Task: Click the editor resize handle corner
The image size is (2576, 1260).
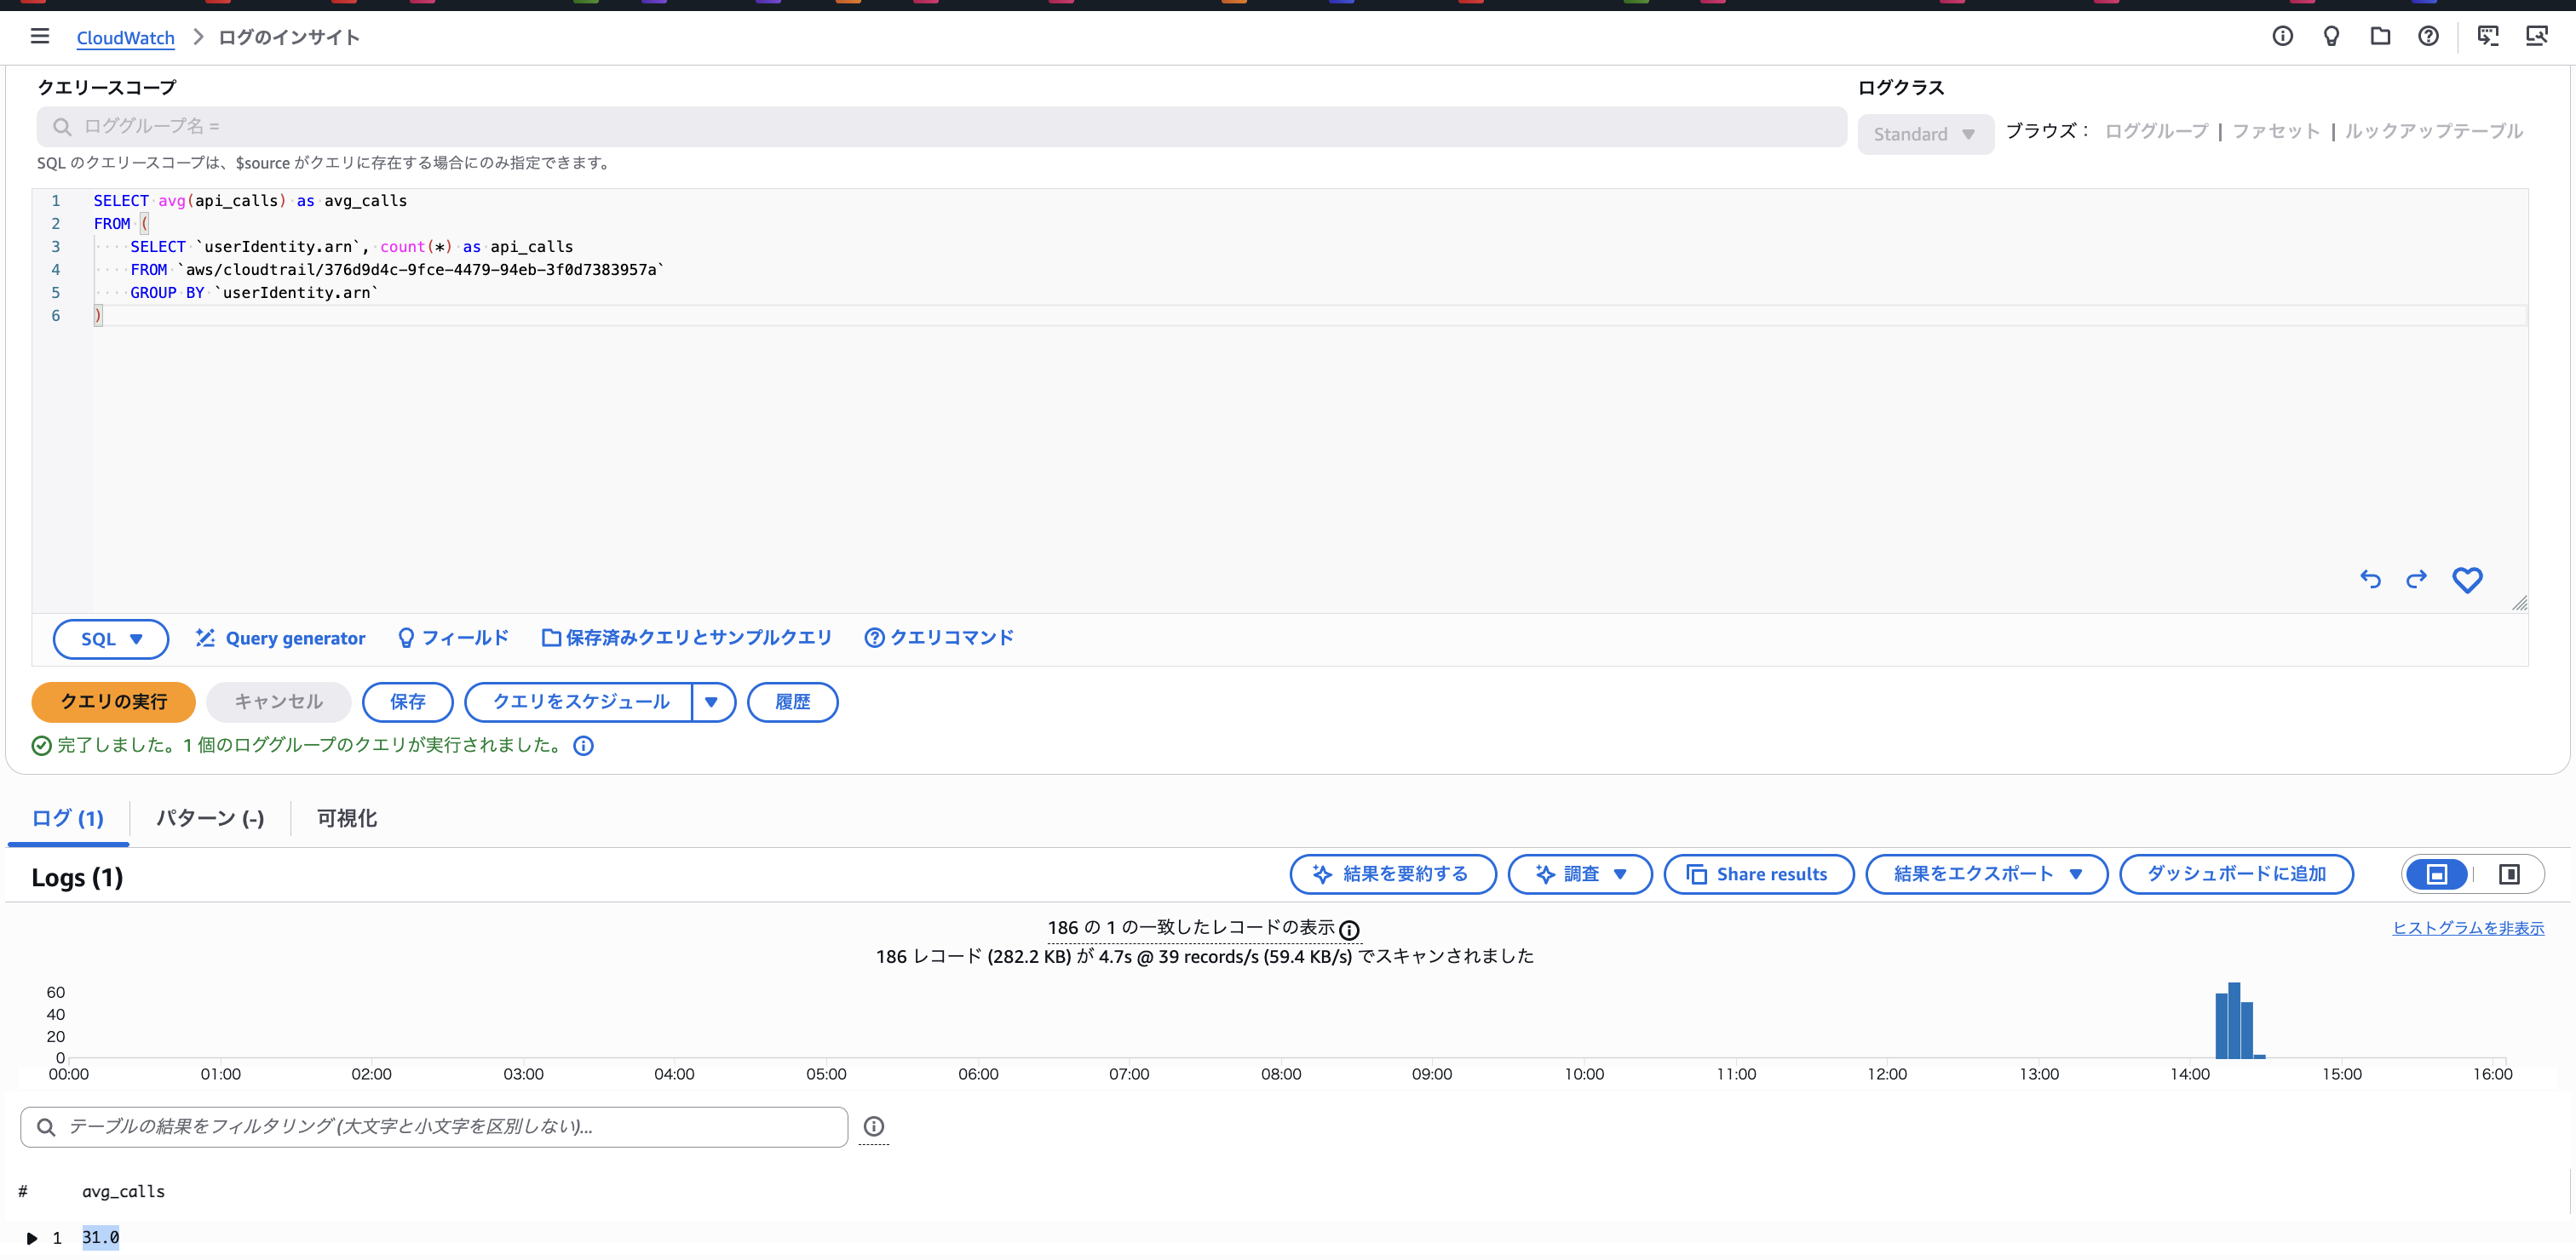Action: [x=2519, y=603]
